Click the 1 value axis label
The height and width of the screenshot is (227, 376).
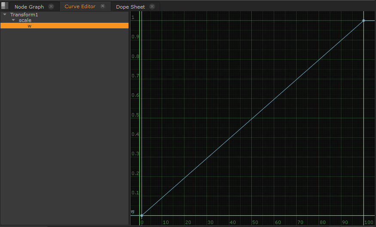click(x=133, y=17)
